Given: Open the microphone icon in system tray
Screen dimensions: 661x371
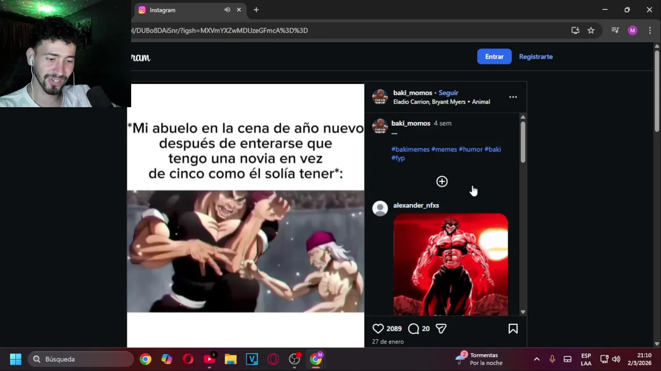Looking at the screenshot, I should (552, 359).
